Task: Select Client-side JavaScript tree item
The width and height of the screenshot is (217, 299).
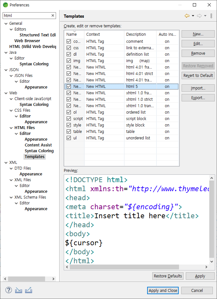Action: (33, 99)
